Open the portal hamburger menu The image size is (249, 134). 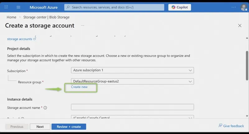click(x=18, y=7)
